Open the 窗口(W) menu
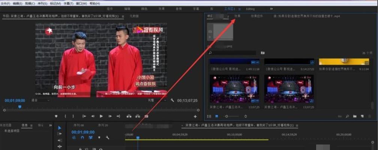This screenshot has height=150, width=378. pyautogui.click(x=81, y=4)
